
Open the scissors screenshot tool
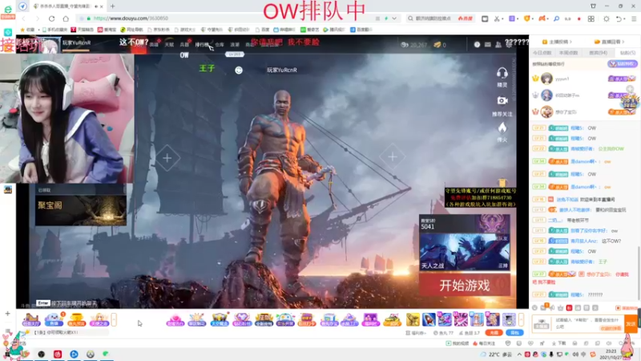click(x=496, y=18)
